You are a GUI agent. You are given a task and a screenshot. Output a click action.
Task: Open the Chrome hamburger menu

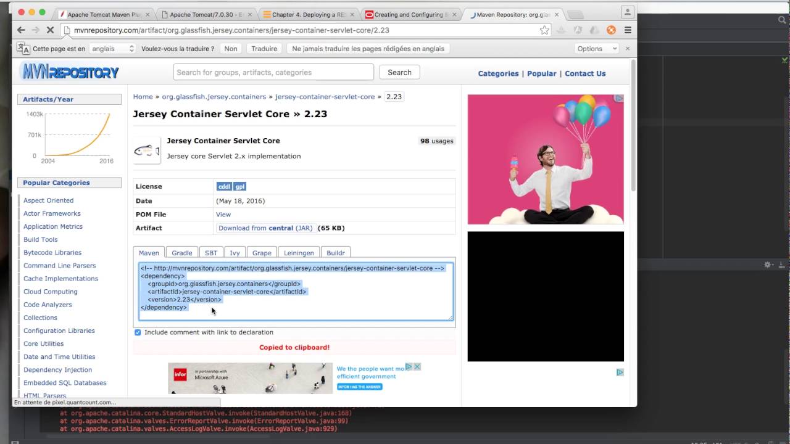628,30
